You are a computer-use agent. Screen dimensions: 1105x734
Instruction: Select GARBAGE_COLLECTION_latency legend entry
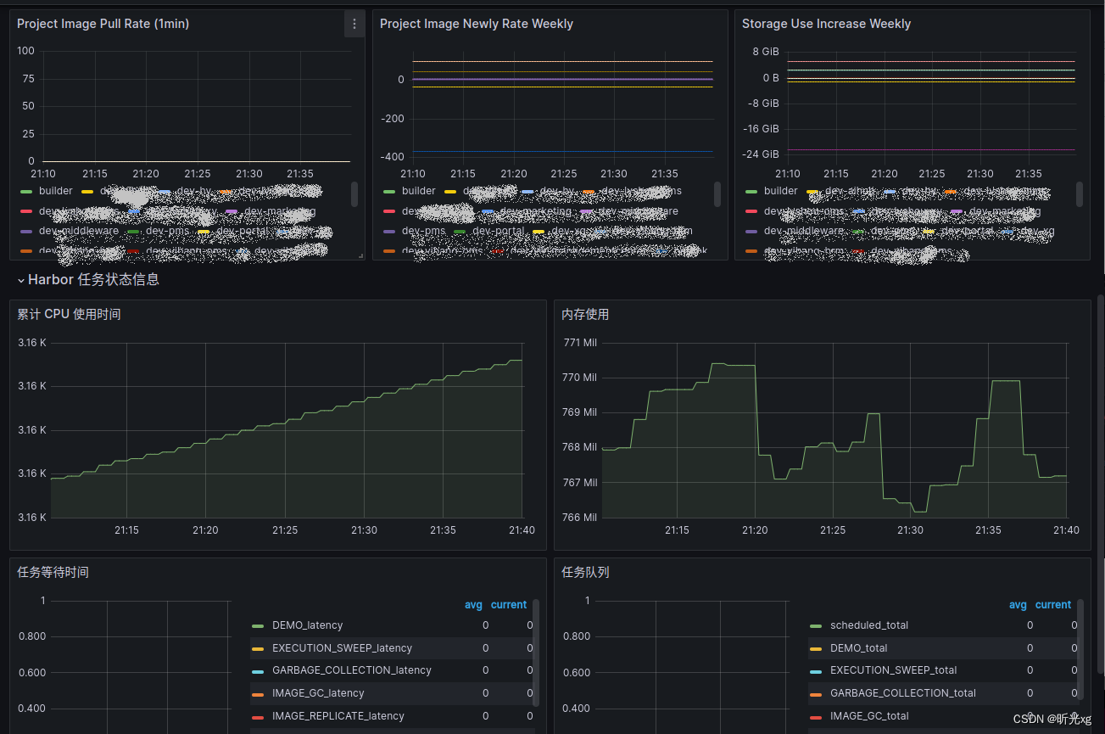[x=352, y=670]
